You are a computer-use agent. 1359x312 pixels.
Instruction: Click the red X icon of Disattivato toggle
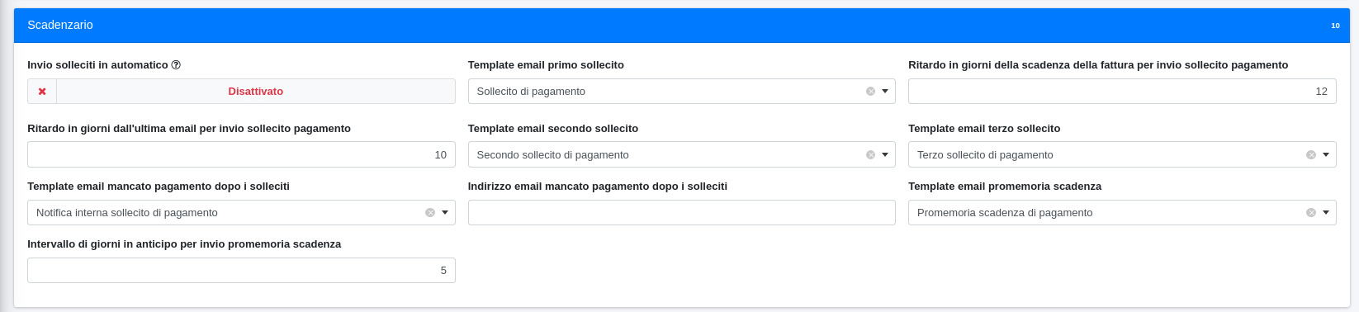pos(42,92)
